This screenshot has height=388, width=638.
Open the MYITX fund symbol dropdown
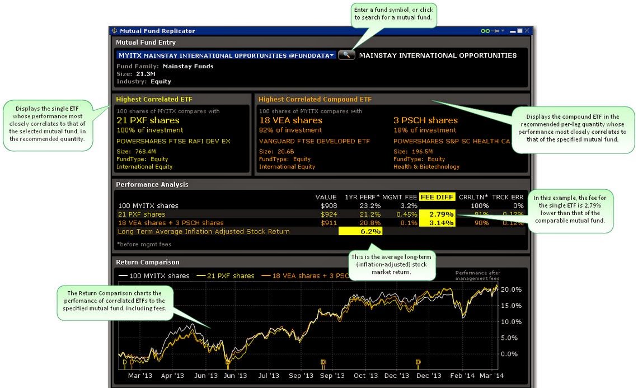pos(332,55)
